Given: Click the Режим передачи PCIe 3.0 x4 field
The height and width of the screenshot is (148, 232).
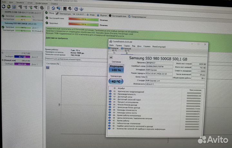Looking at the screenshot, I should [x=159, y=74].
